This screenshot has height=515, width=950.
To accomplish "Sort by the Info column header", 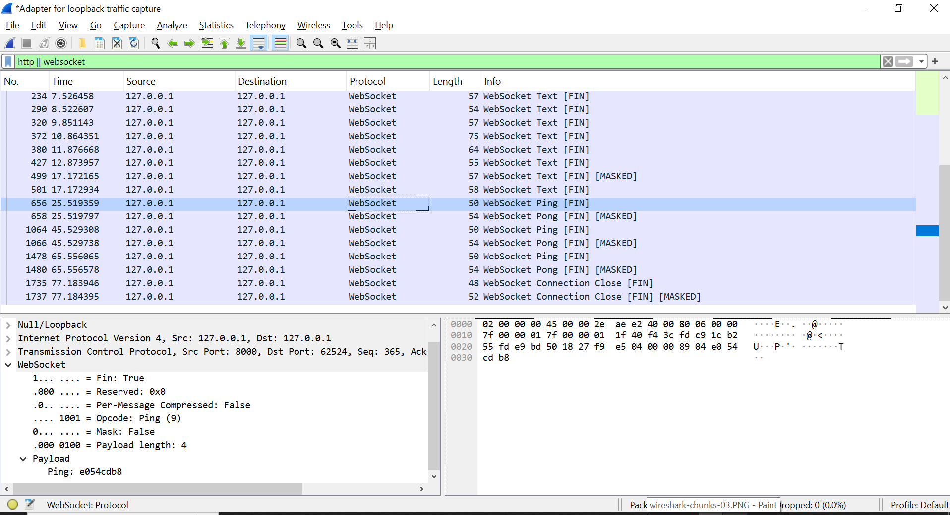I will [698, 81].
